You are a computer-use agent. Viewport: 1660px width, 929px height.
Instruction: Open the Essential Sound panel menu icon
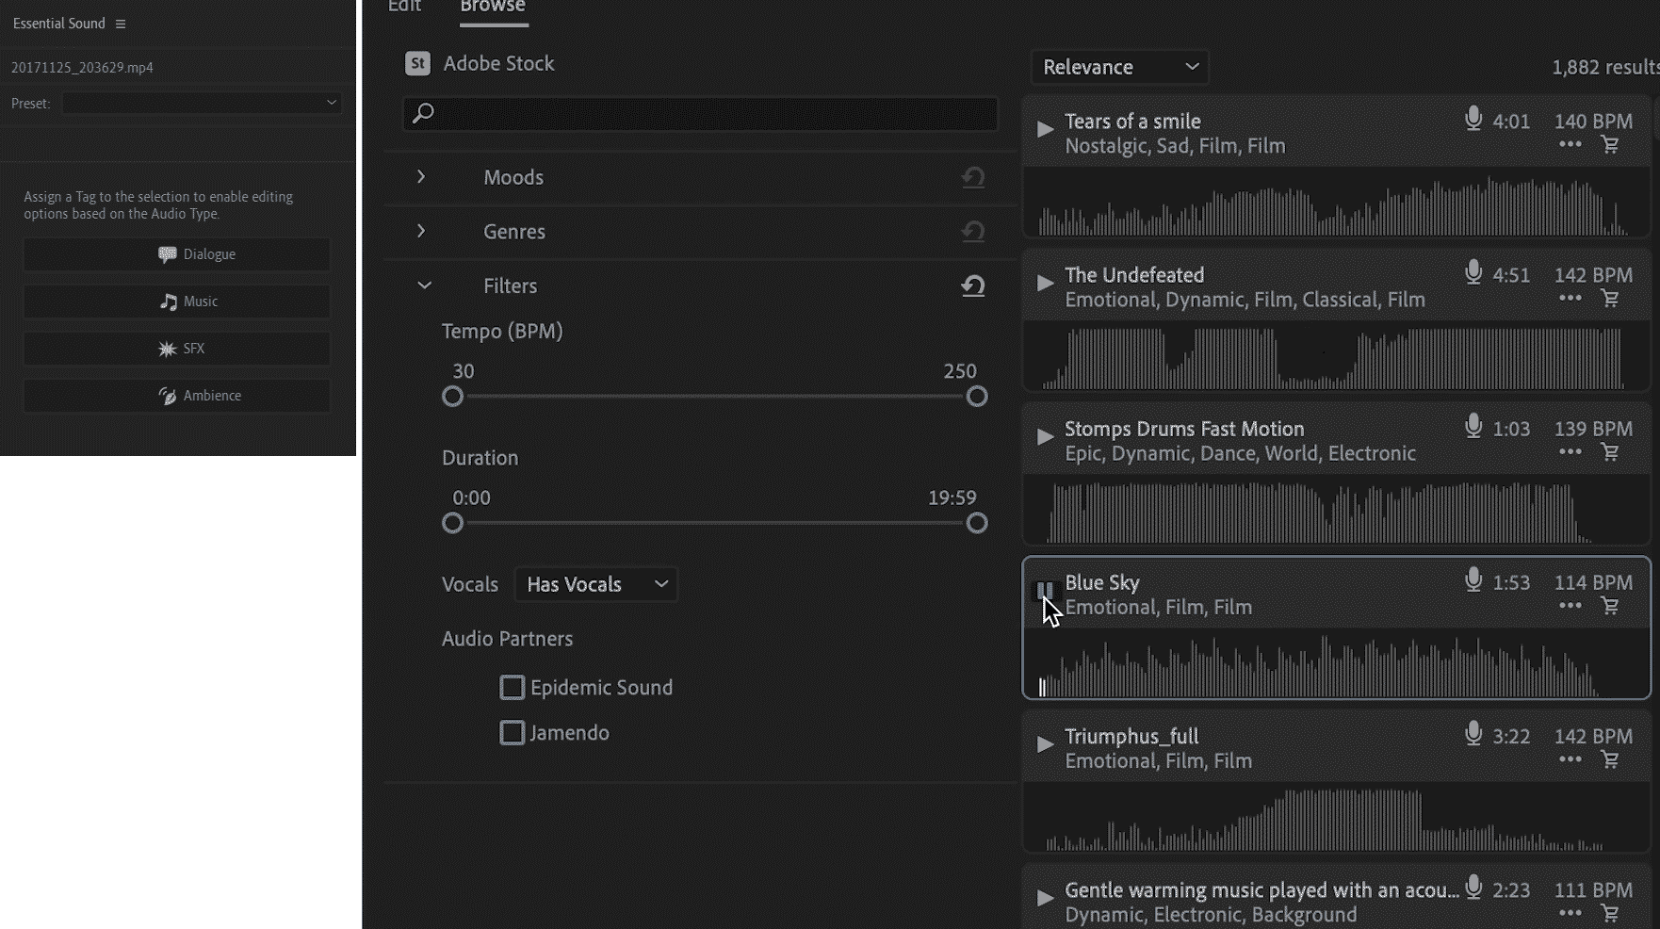[x=121, y=24]
